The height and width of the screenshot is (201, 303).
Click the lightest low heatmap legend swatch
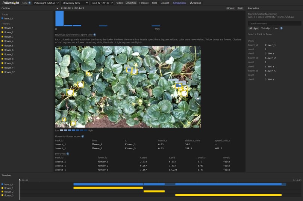coord(61,130)
